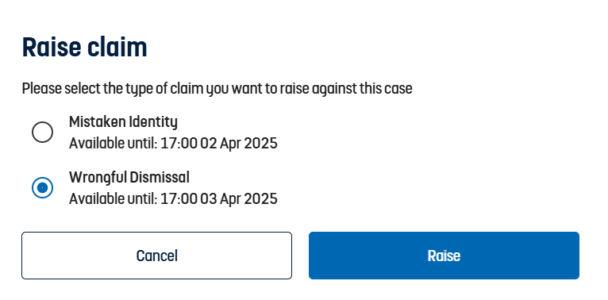
Task: Click the word Dismissal in the second option
Action: 160,178
